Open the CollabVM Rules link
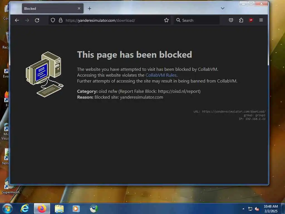Image resolution: width=285 pixels, height=214 pixels. pos(161,75)
